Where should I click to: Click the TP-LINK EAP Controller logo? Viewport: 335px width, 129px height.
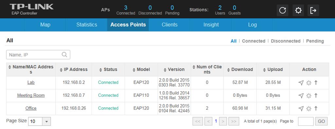(x=31, y=9)
